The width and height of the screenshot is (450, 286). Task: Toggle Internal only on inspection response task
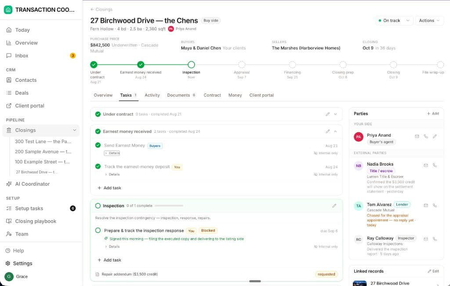[326, 246]
